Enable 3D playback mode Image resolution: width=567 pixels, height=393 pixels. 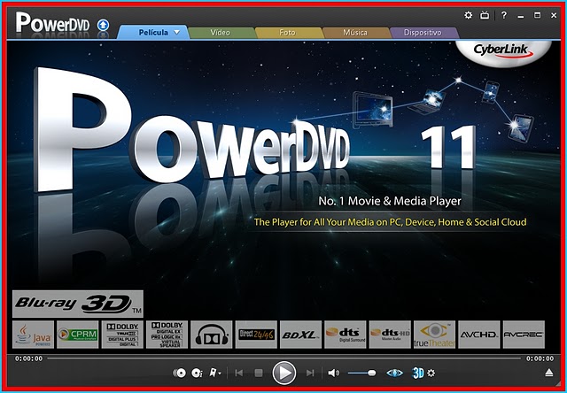tap(417, 373)
